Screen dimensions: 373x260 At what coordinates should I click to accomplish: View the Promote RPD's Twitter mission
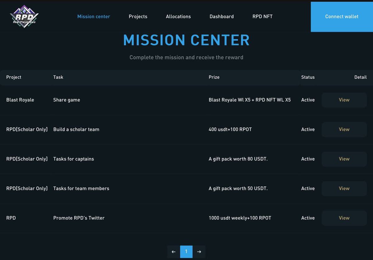click(x=344, y=218)
